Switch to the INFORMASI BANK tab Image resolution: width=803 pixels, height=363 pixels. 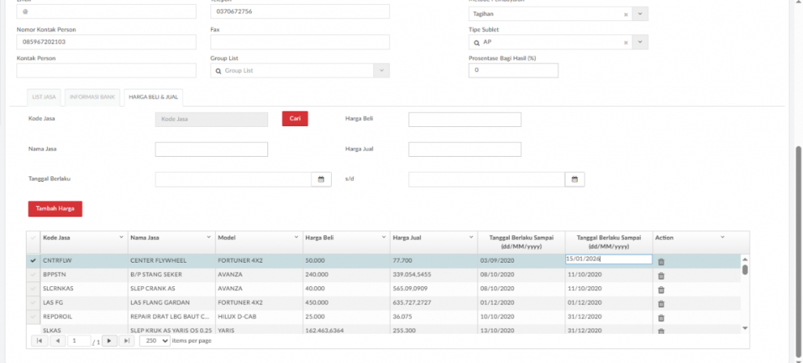[x=93, y=97]
